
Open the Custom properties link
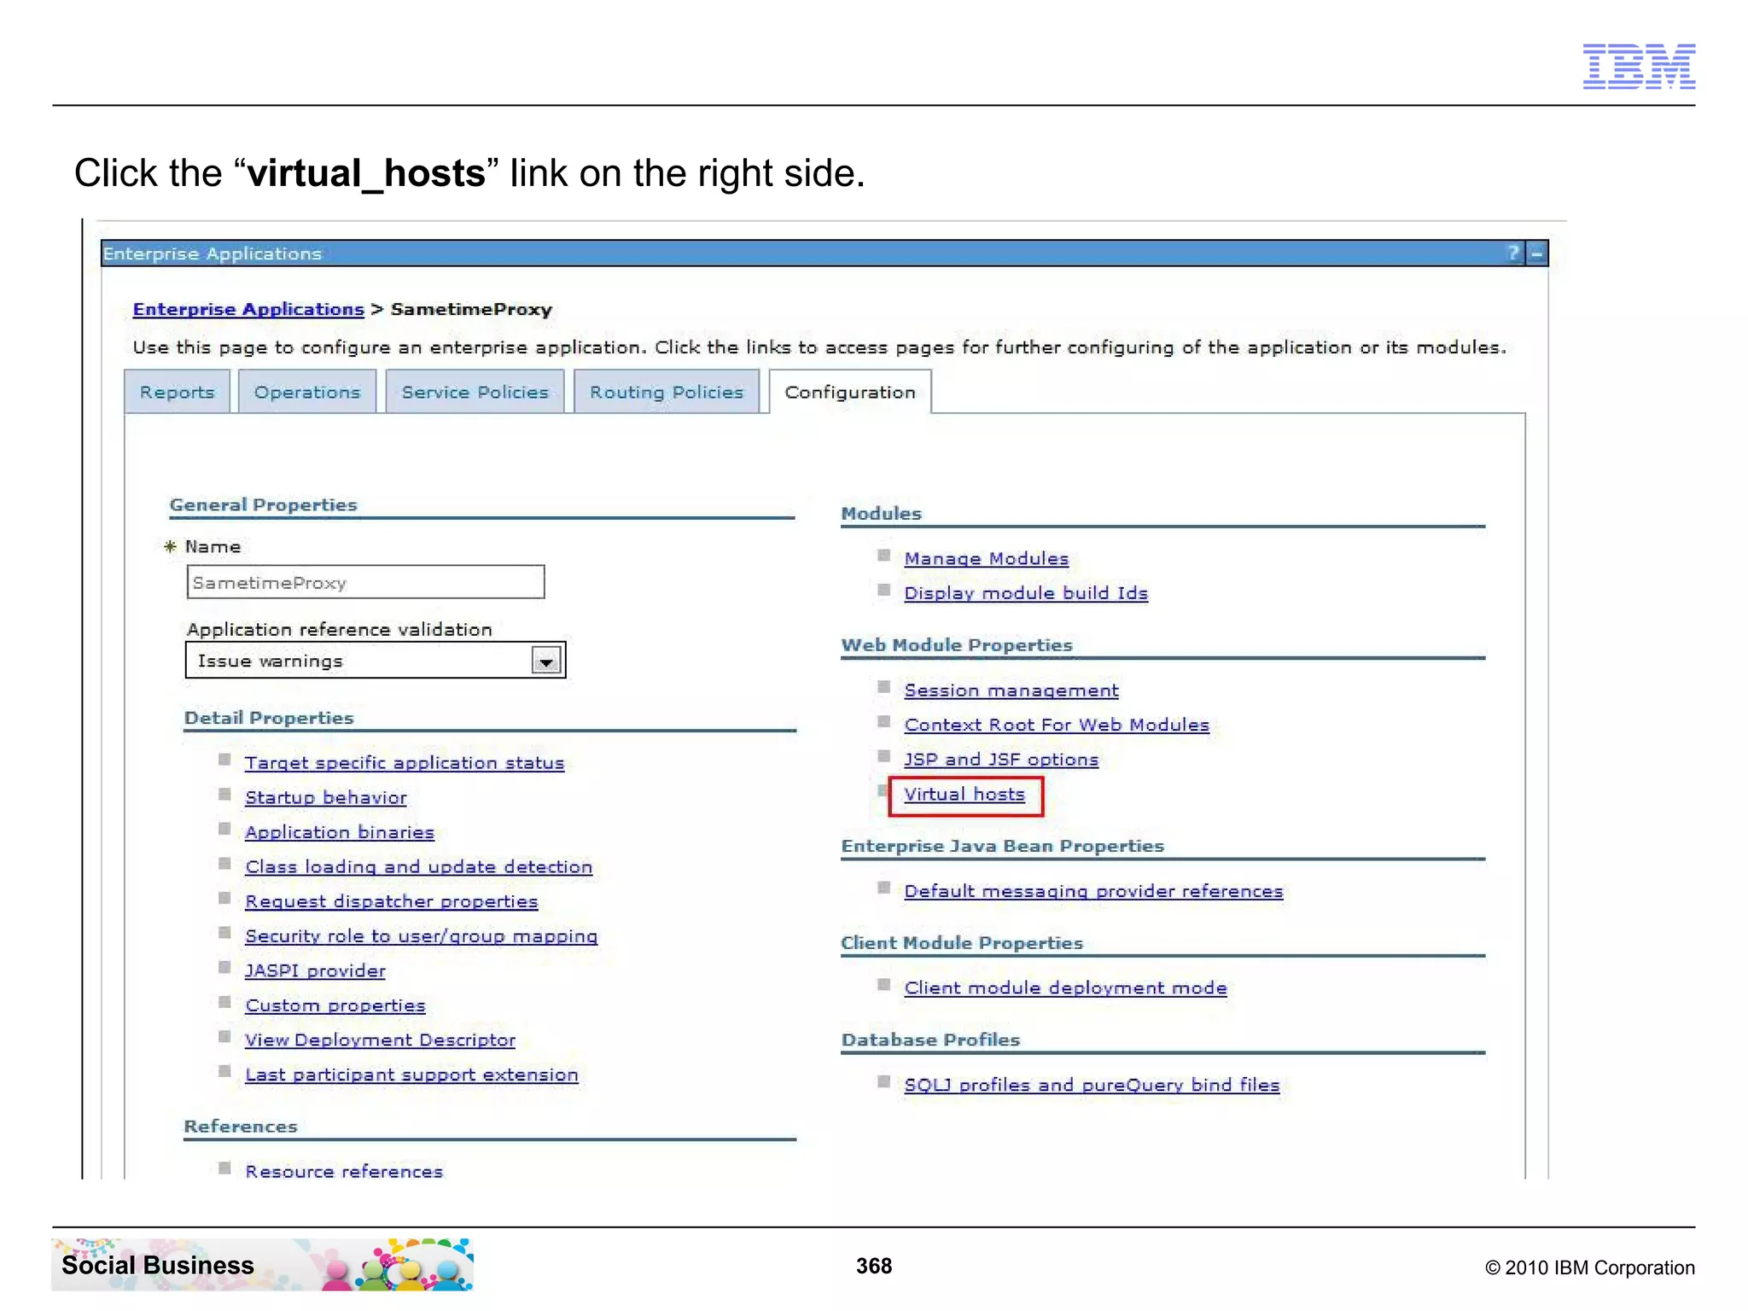coord(335,1005)
